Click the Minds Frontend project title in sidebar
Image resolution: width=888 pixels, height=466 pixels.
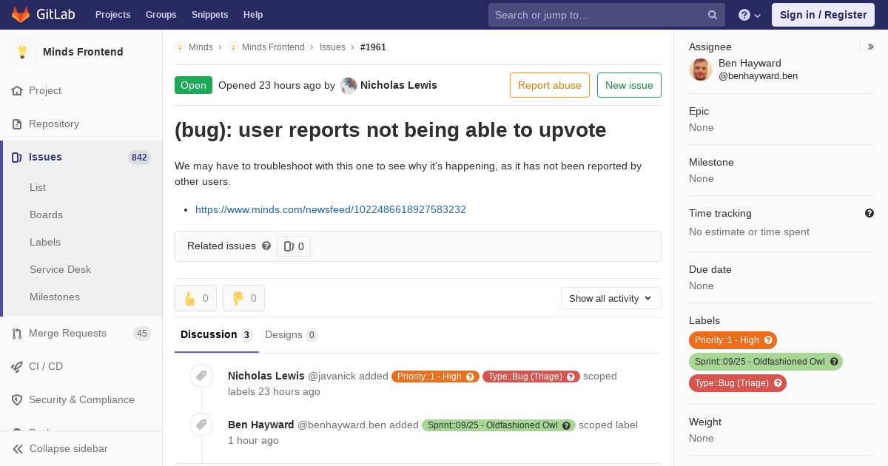(83, 52)
